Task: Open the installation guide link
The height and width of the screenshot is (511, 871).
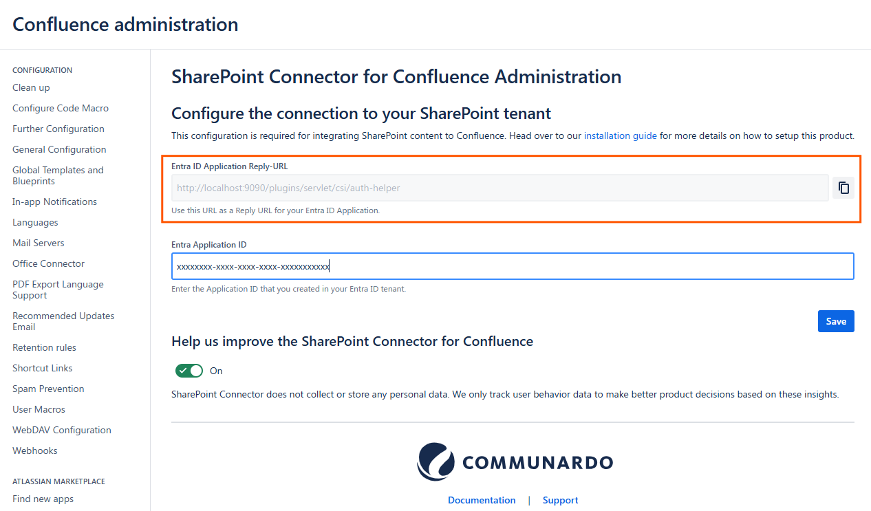Action: pos(620,135)
